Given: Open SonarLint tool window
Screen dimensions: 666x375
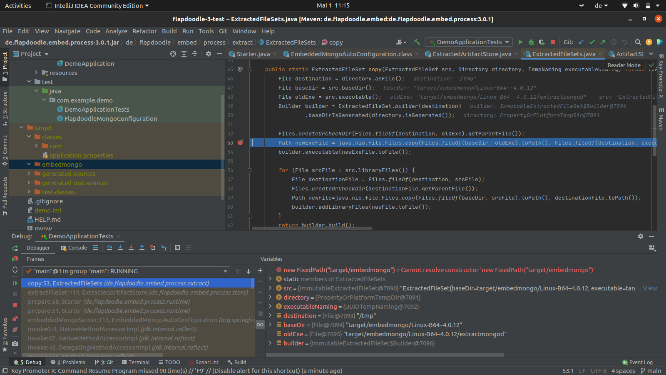Looking at the screenshot, I should coord(204,362).
